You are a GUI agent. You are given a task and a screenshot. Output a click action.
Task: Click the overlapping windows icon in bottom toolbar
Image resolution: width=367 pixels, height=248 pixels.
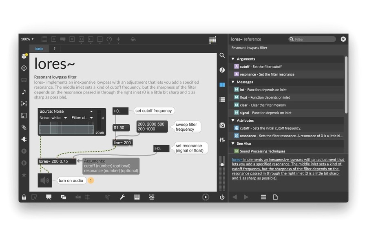(x=64, y=197)
